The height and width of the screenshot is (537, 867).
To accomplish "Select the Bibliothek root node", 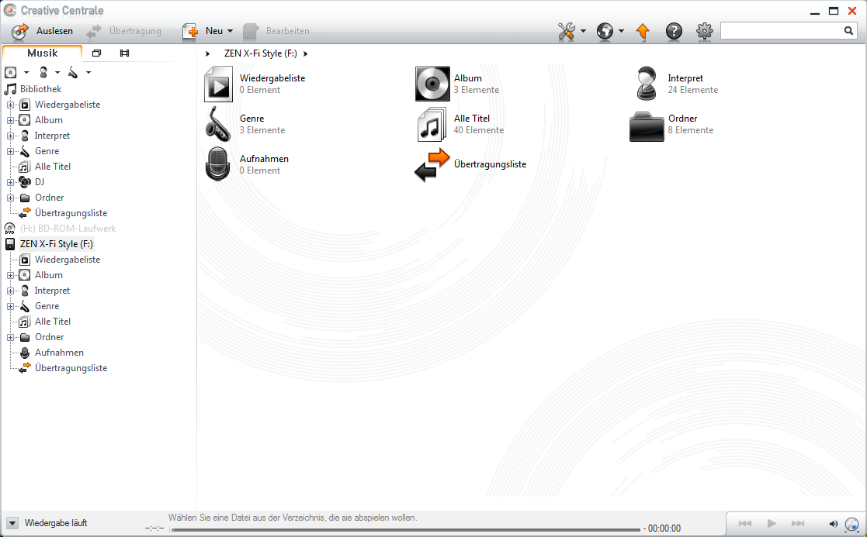I will [40, 89].
